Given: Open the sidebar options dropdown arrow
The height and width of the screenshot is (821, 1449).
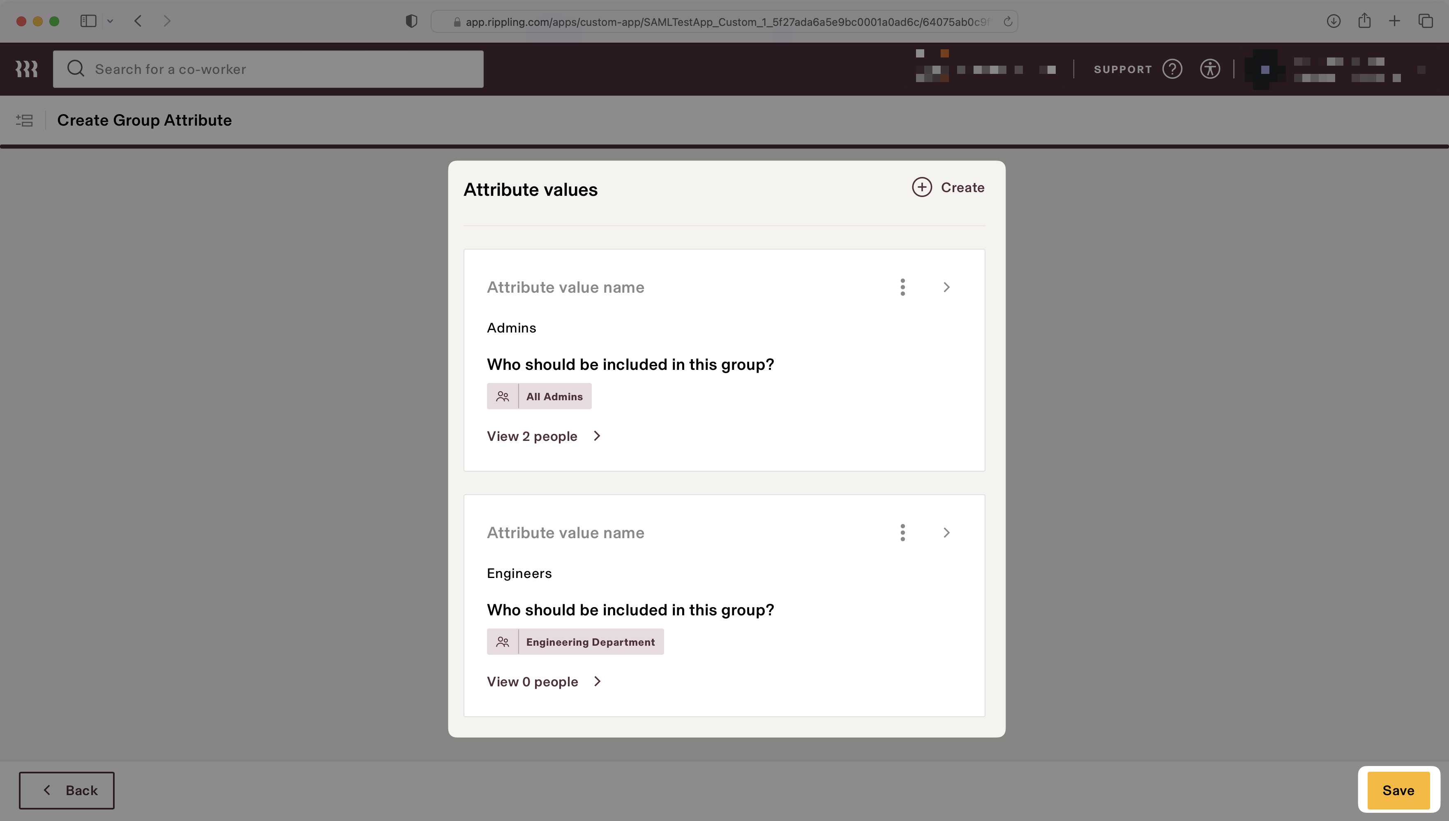Looking at the screenshot, I should point(111,21).
